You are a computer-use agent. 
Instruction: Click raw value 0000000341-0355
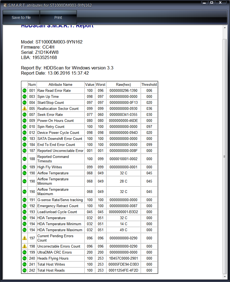123,114
